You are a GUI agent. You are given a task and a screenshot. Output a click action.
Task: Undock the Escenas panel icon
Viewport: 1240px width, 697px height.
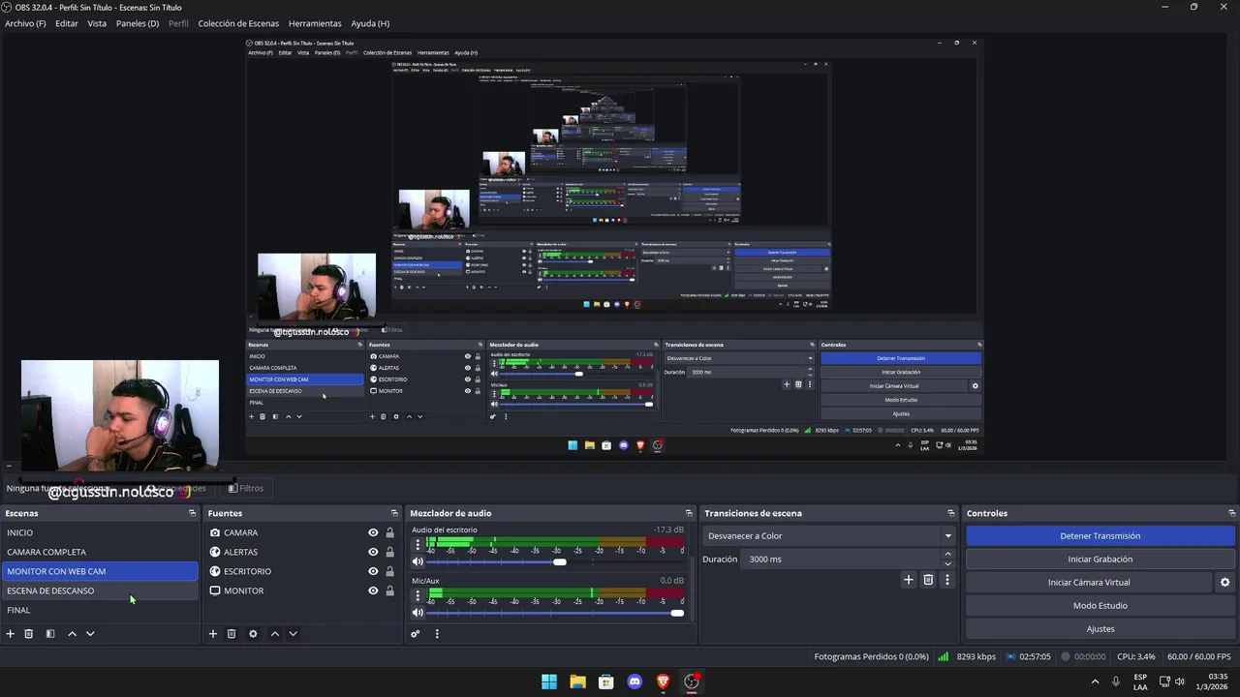pos(192,513)
